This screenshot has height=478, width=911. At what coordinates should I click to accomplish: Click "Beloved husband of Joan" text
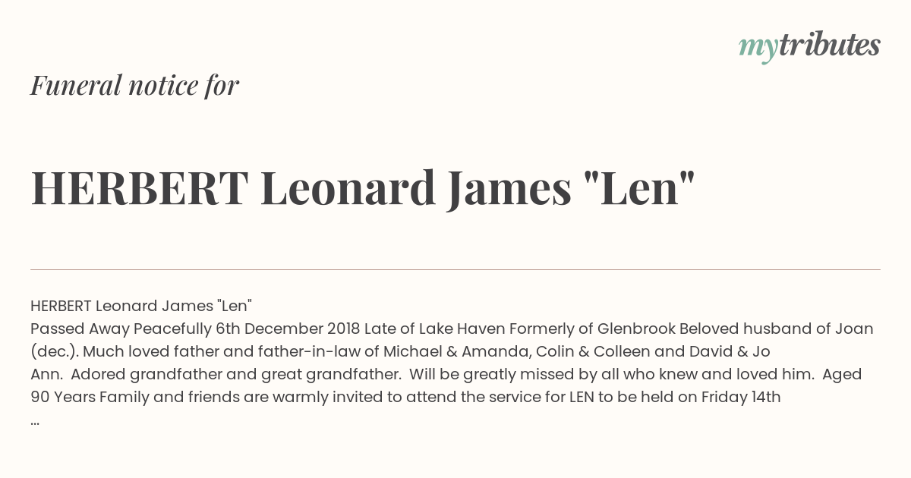(x=776, y=329)
